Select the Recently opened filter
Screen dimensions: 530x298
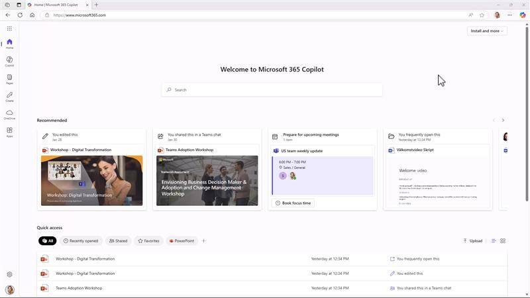tap(81, 240)
